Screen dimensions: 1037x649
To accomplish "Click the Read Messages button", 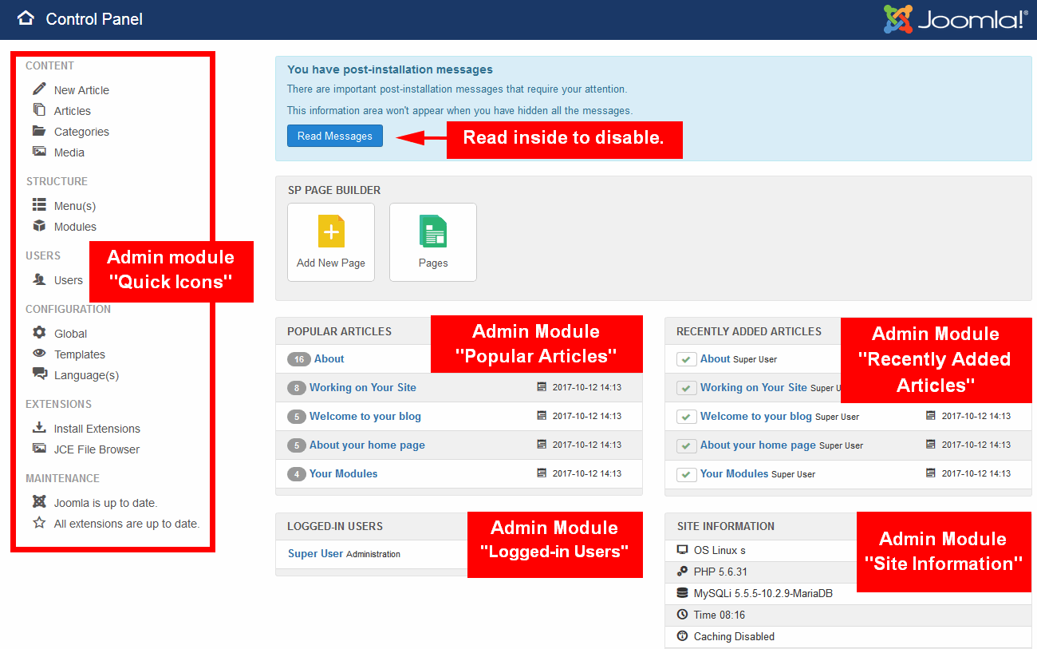I will [334, 136].
